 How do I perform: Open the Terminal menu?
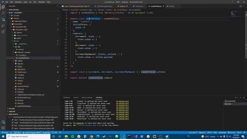click(42, 2)
